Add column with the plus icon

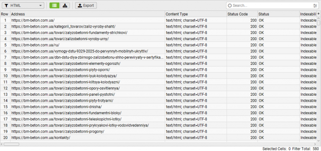(x=318, y=14)
